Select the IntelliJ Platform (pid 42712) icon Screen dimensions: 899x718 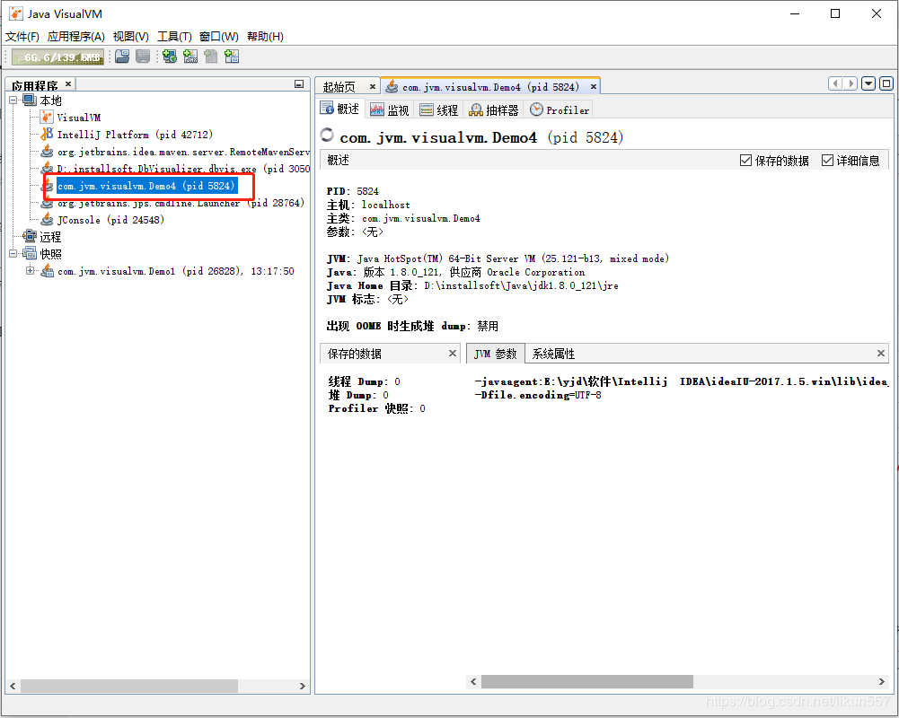47,134
